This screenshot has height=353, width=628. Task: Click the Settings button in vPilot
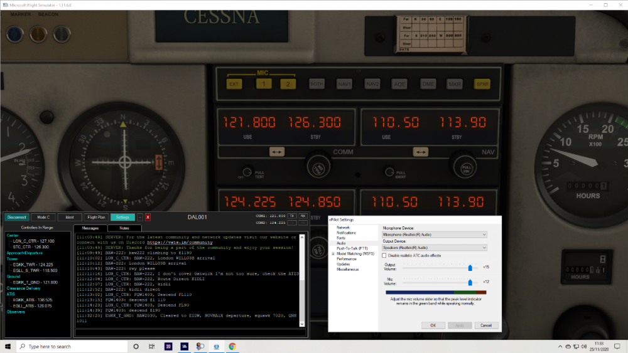pos(122,217)
